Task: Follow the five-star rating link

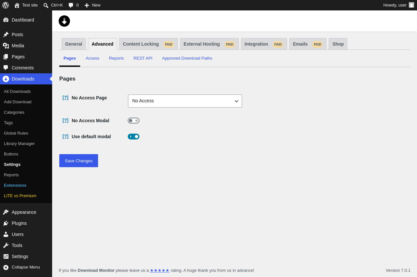Action: tap(160, 270)
